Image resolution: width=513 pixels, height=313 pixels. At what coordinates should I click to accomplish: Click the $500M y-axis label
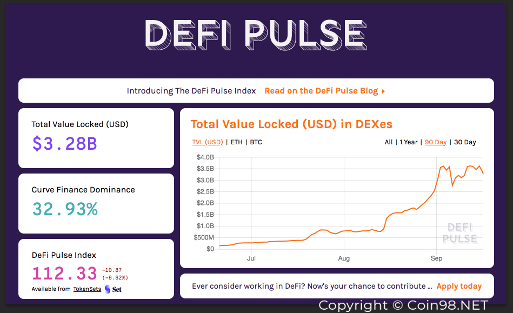click(204, 237)
